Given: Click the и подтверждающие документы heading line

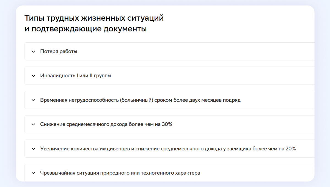Looking at the screenshot, I should coord(86,29).
